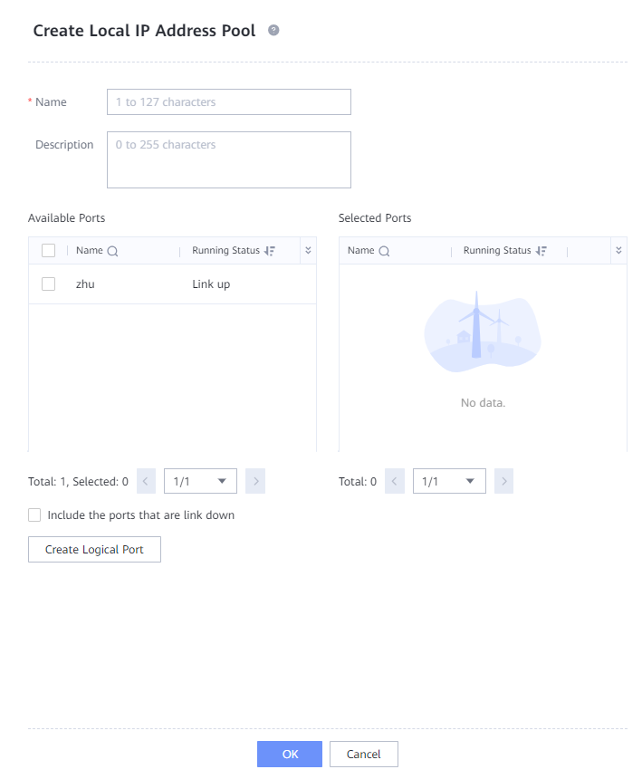Select the checkbox for port zhu
Screen dimensions: 642x779
click(49, 284)
